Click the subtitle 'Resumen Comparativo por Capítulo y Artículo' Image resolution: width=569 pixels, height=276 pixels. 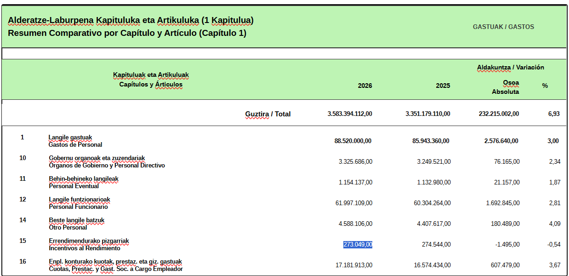point(102,33)
